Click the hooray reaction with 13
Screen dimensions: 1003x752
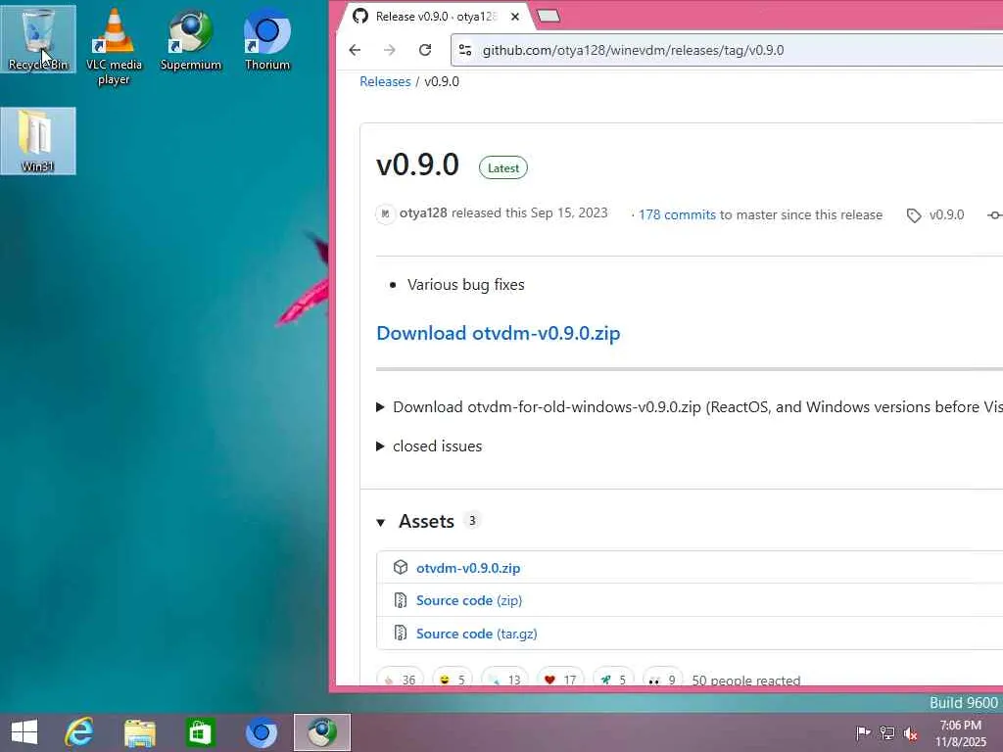click(x=504, y=678)
